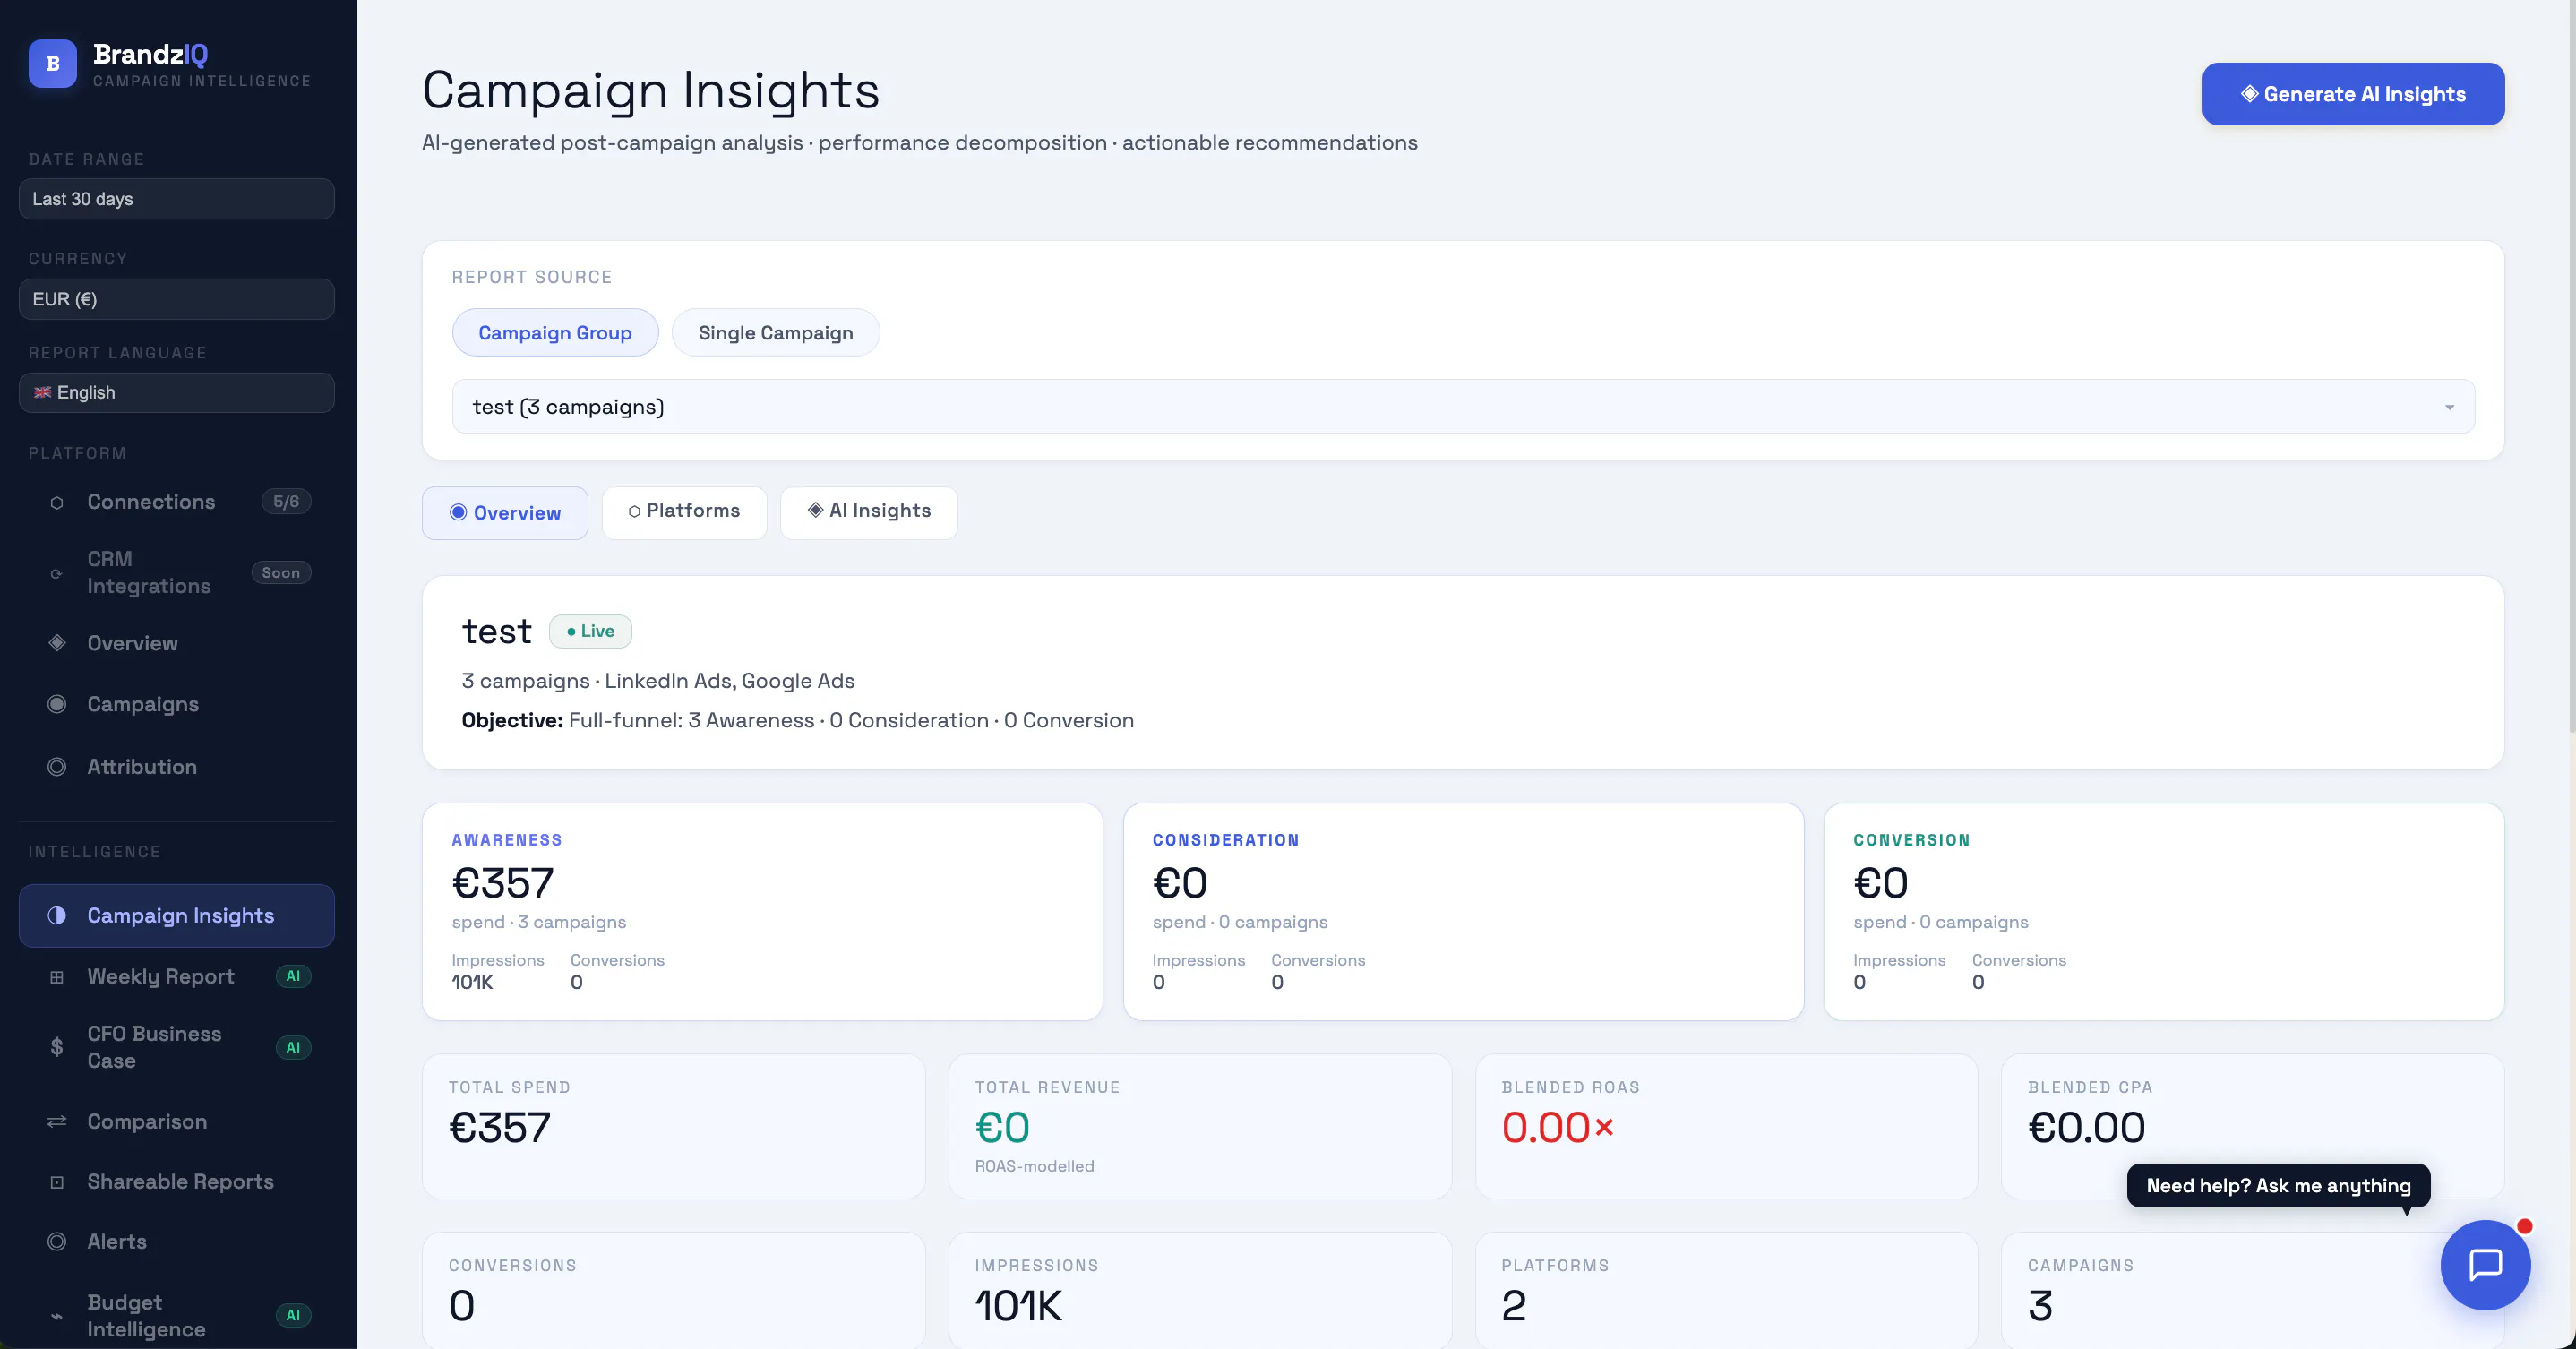Viewport: 2576px width, 1349px height.
Task: Open Shareable Reports page
Action: click(x=177, y=1182)
